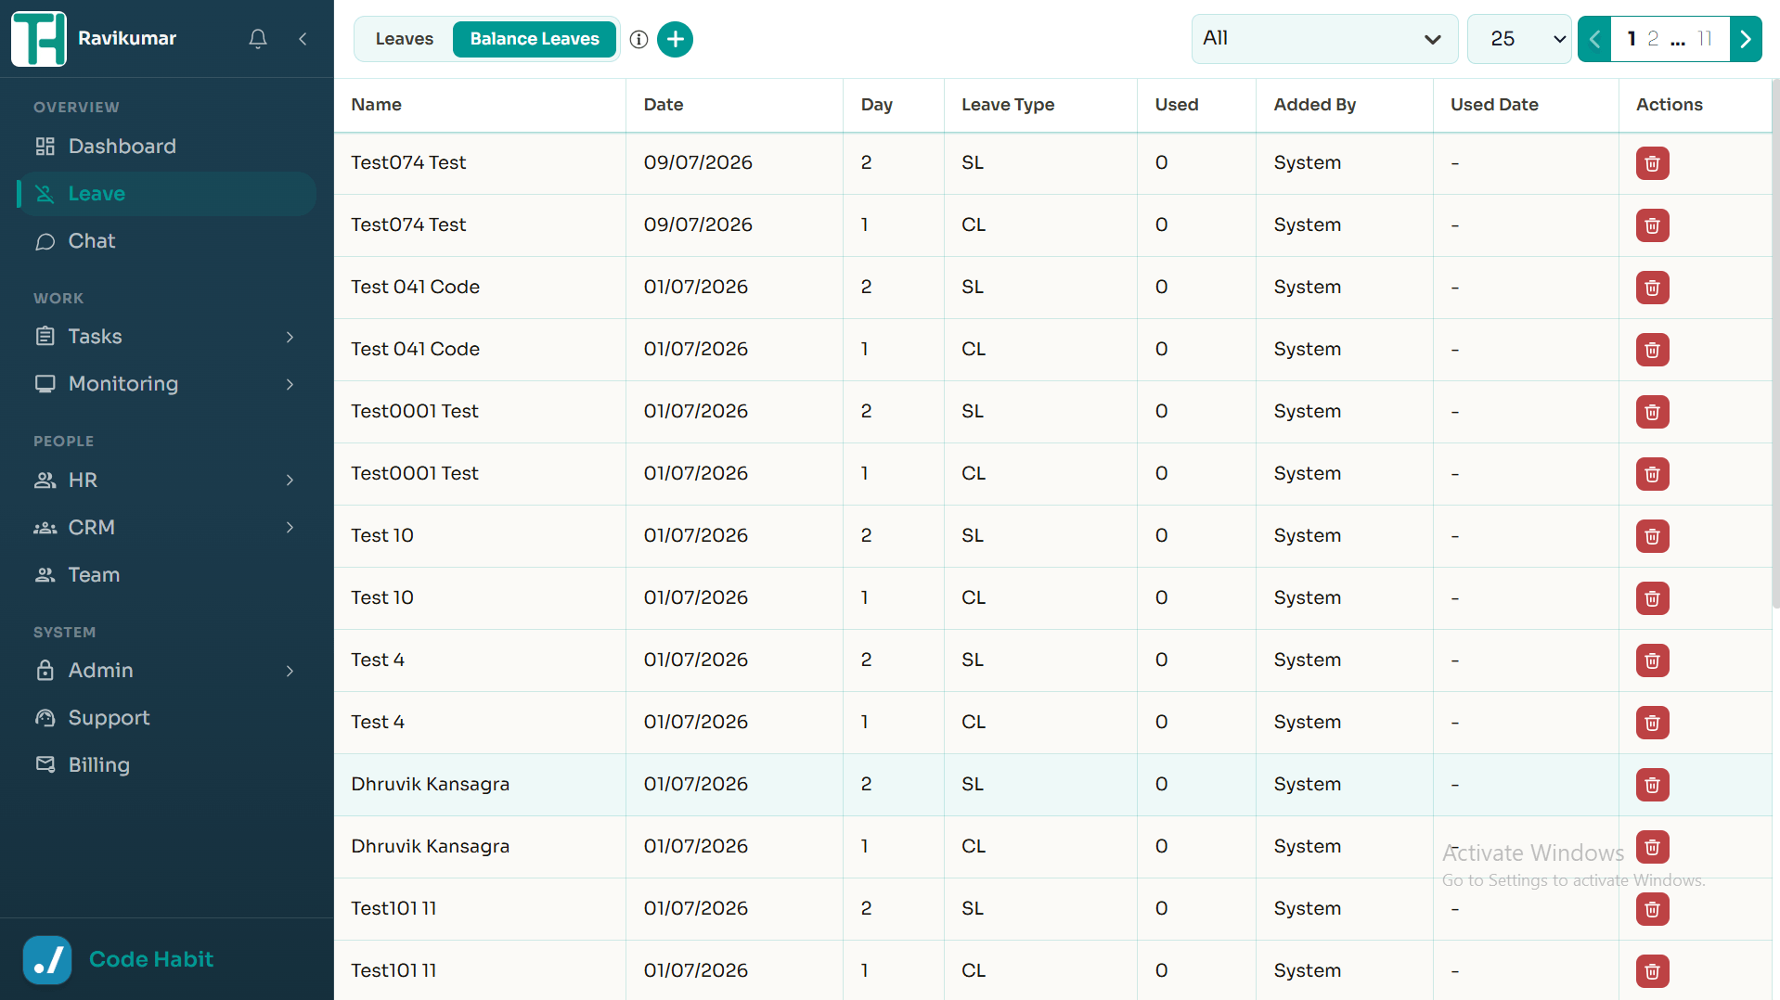This screenshot has width=1780, height=1000.
Task: Delete the Test101 11 CL row
Action: click(x=1652, y=971)
